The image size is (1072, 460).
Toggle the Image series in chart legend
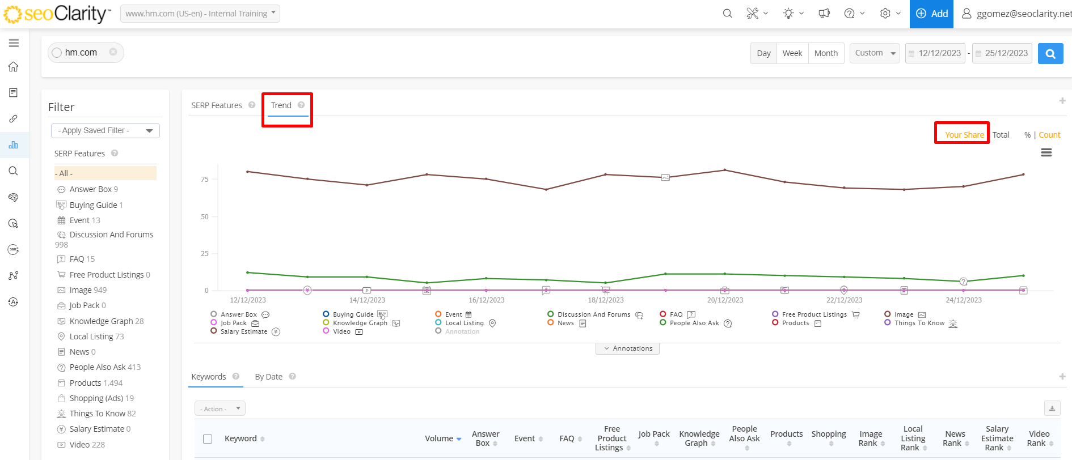(904, 314)
